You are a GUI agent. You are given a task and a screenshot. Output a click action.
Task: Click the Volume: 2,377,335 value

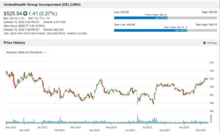pos(54,22)
